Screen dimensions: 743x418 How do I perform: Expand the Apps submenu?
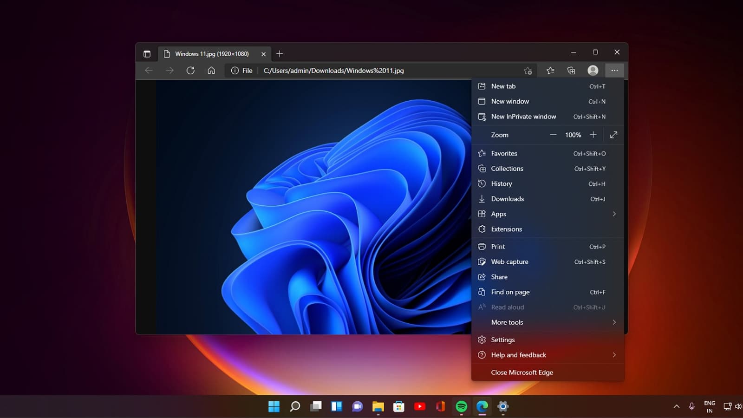548,214
